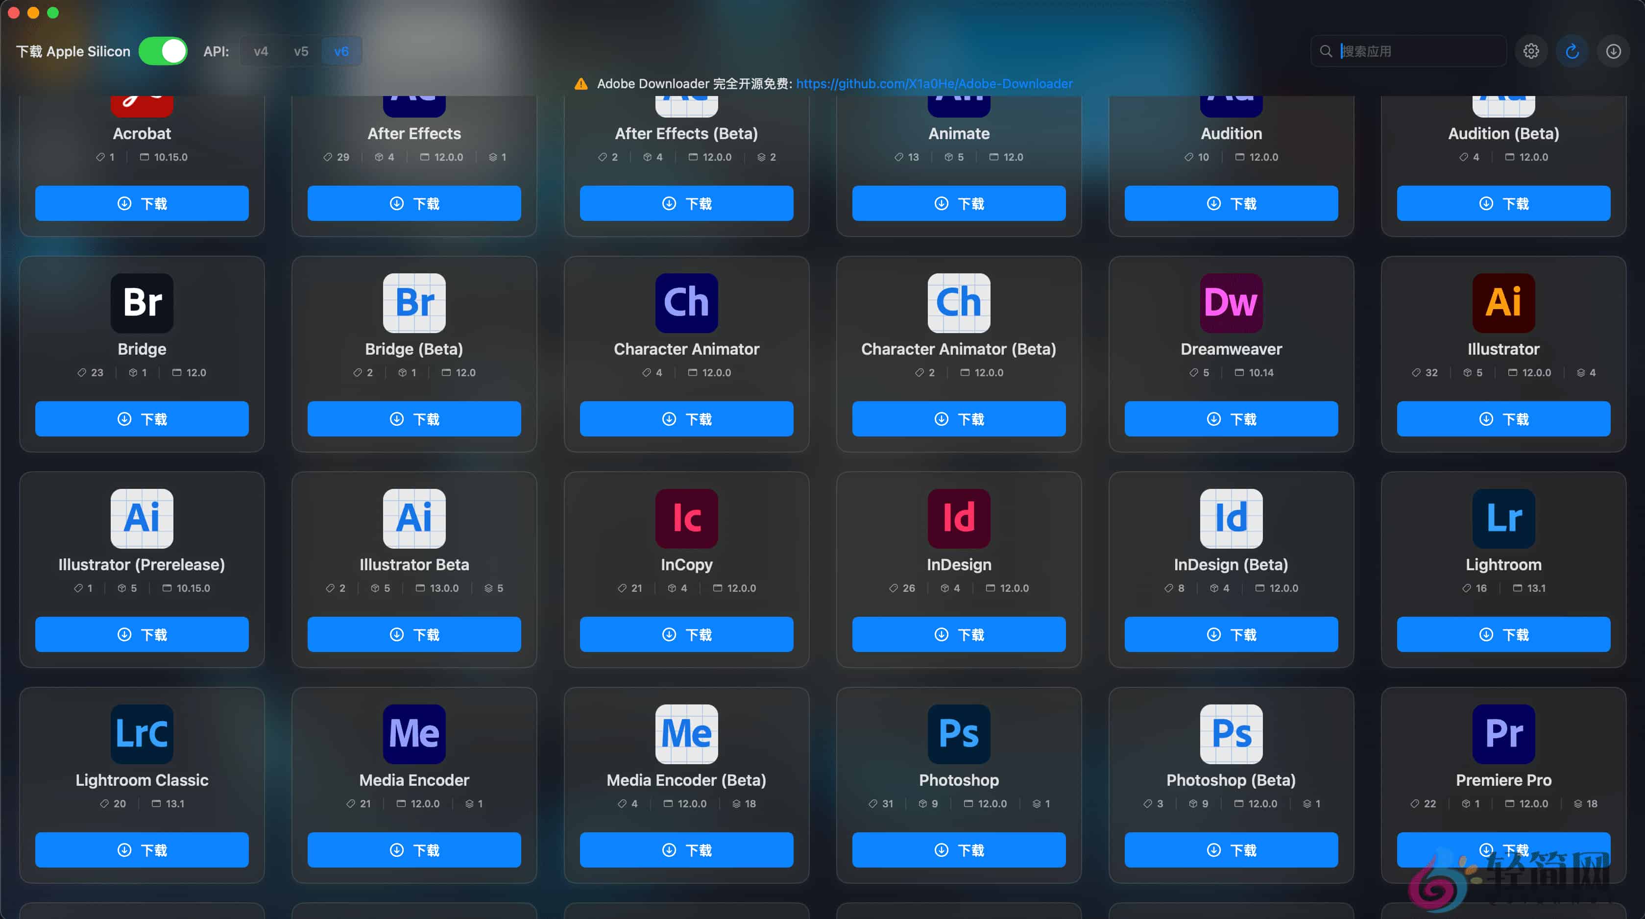Image resolution: width=1645 pixels, height=919 pixels.
Task: Click the refresh icon
Action: [1572, 51]
